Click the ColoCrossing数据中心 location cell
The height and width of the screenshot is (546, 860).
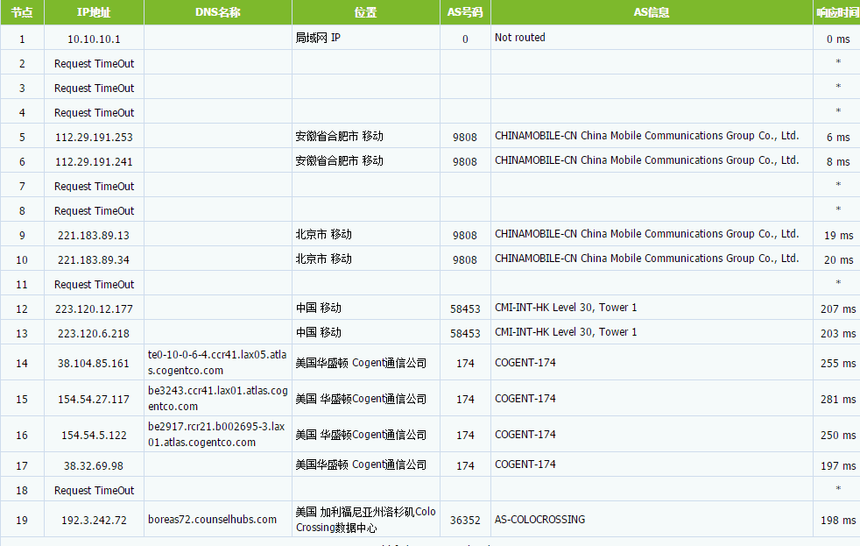pyautogui.click(x=366, y=520)
